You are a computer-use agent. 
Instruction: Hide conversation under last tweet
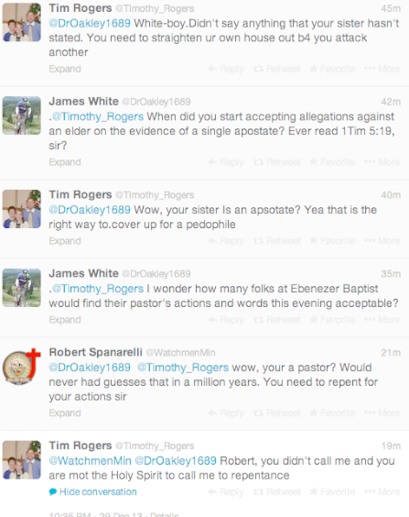(92, 492)
